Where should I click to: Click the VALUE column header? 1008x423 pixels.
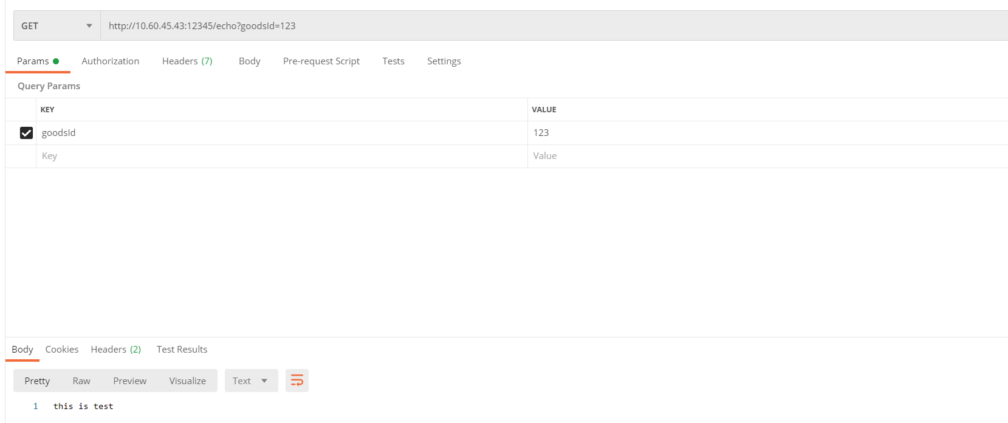544,110
